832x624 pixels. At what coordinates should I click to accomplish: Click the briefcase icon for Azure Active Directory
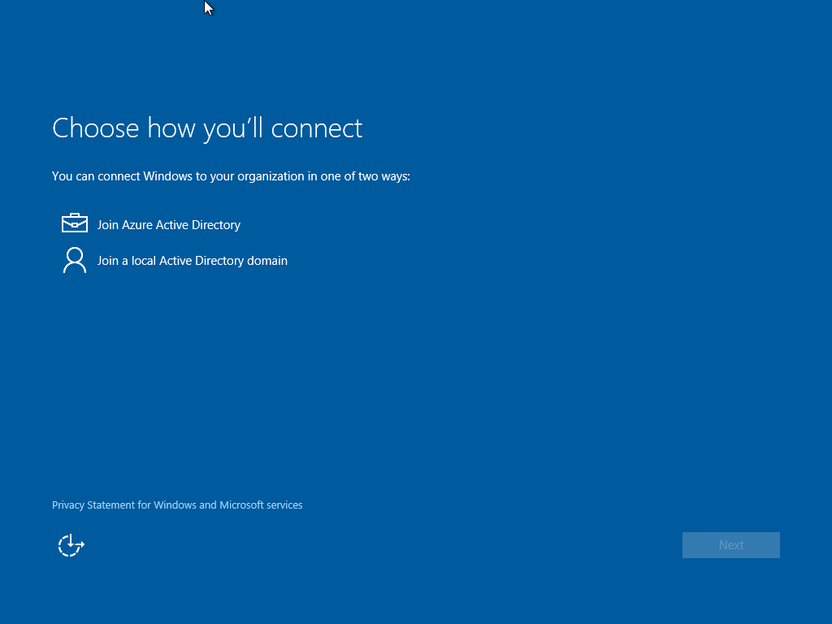pos(74,223)
